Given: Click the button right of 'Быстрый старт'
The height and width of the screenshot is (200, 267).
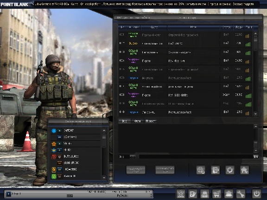Looking at the screenshot, I should coord(165,170).
